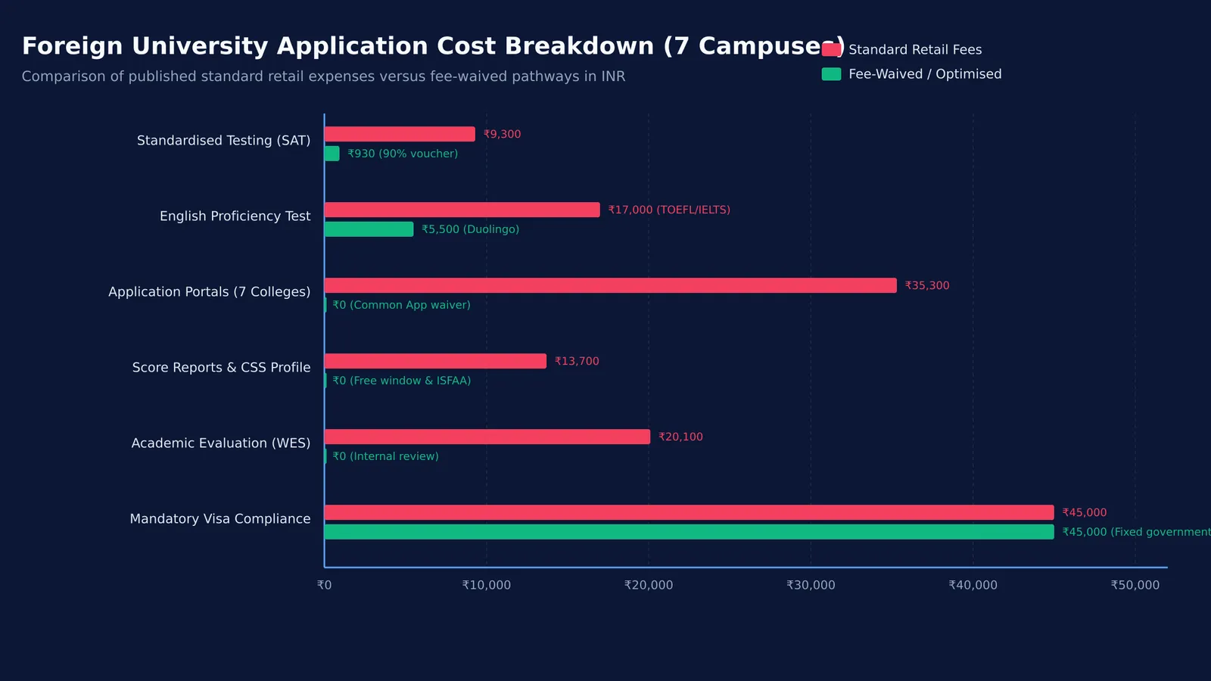Screen dimensions: 1211x681
Task: Select the 'Standard Retail Fees' legend label
Action: (x=915, y=50)
